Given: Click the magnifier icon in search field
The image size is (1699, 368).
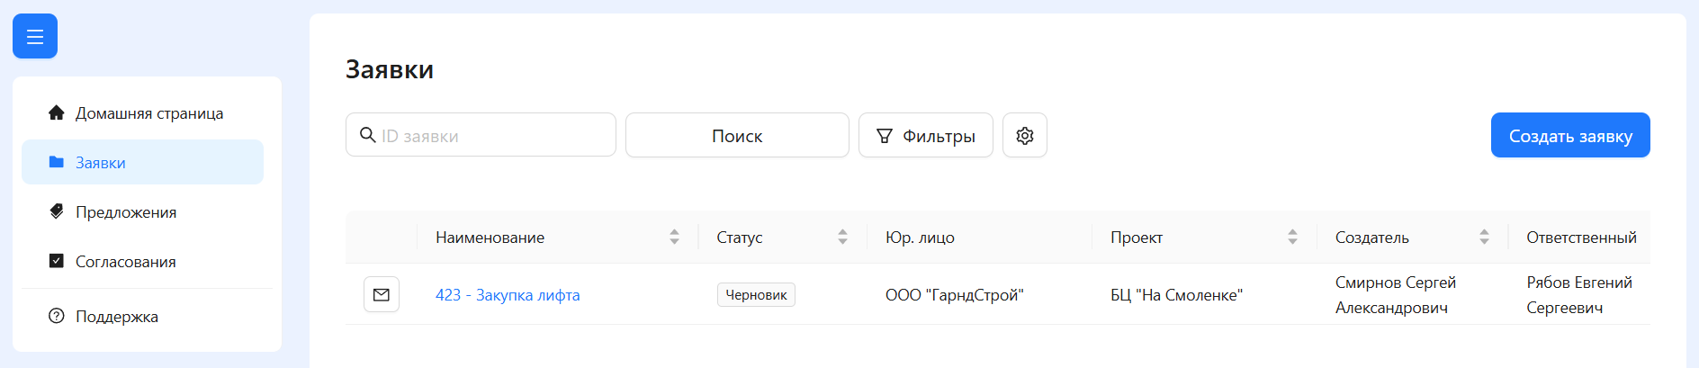Looking at the screenshot, I should pyautogui.click(x=367, y=135).
